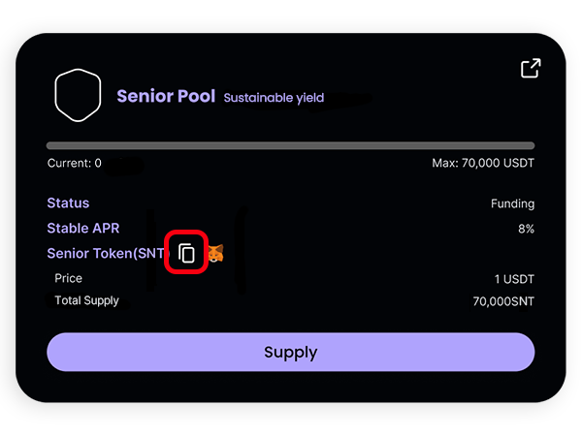Copy the Senior Token address
Screen dimensions: 582x436
click(x=187, y=254)
